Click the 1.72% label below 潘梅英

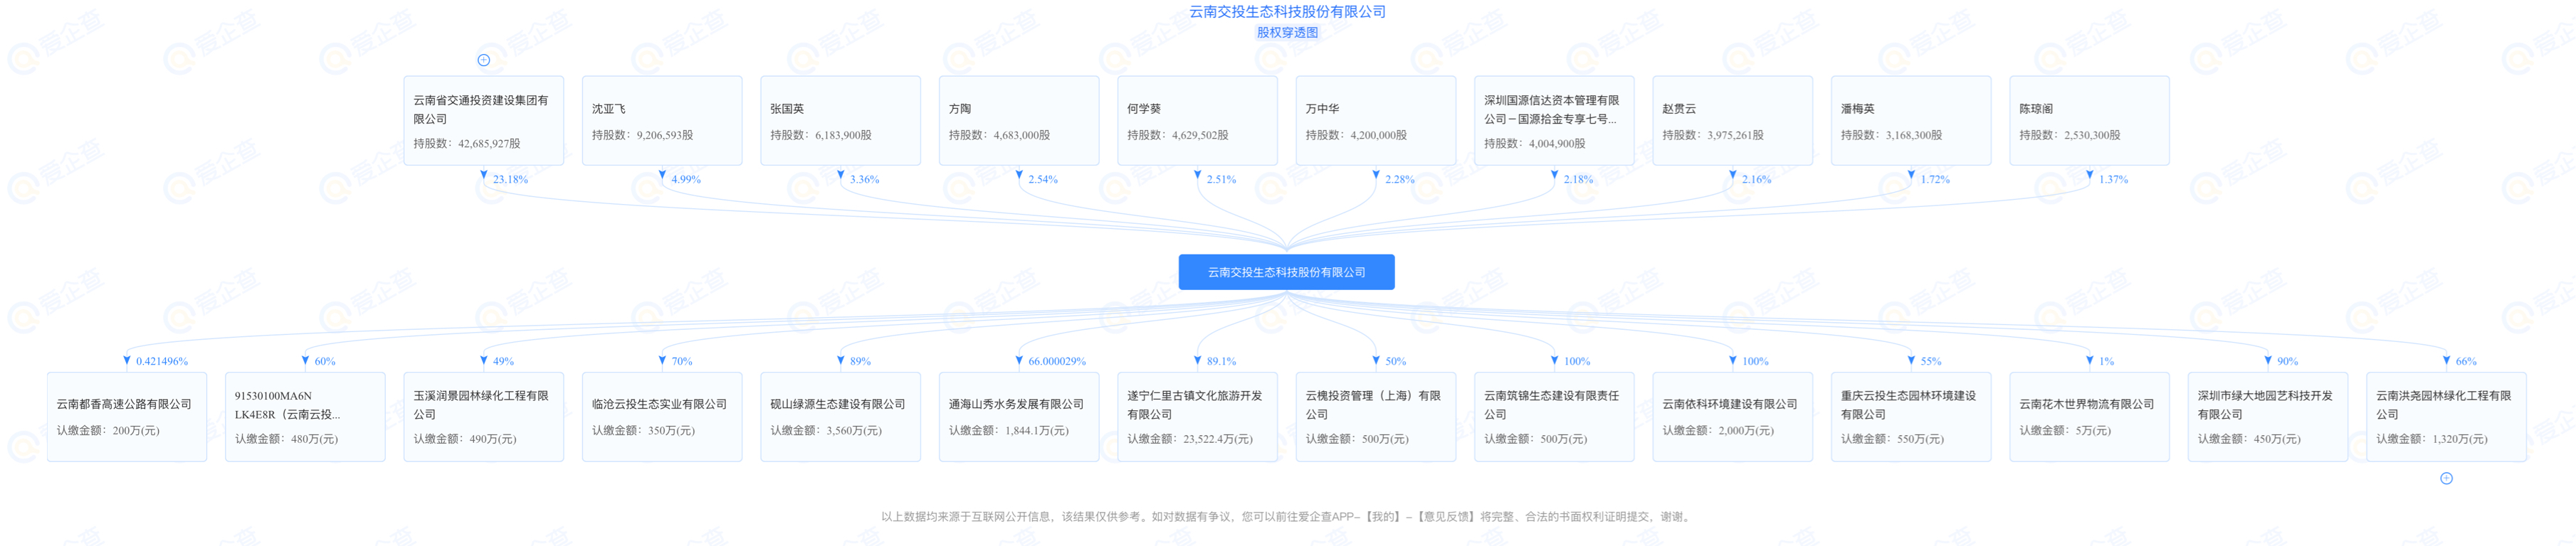(1936, 180)
